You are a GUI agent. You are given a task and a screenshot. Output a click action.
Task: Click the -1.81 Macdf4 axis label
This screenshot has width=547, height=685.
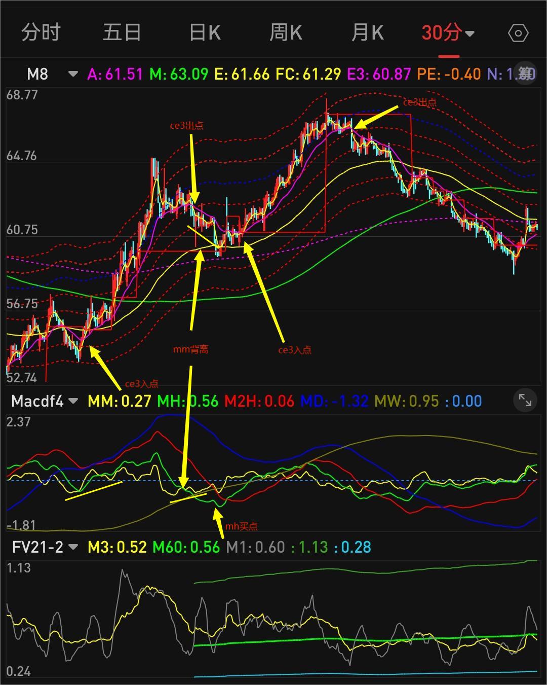pos(21,526)
